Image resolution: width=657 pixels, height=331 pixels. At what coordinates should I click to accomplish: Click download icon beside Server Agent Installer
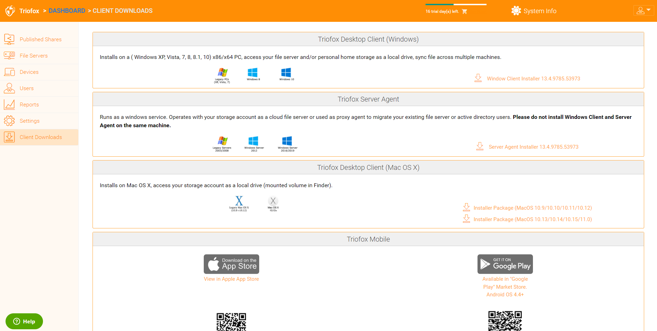pos(480,146)
